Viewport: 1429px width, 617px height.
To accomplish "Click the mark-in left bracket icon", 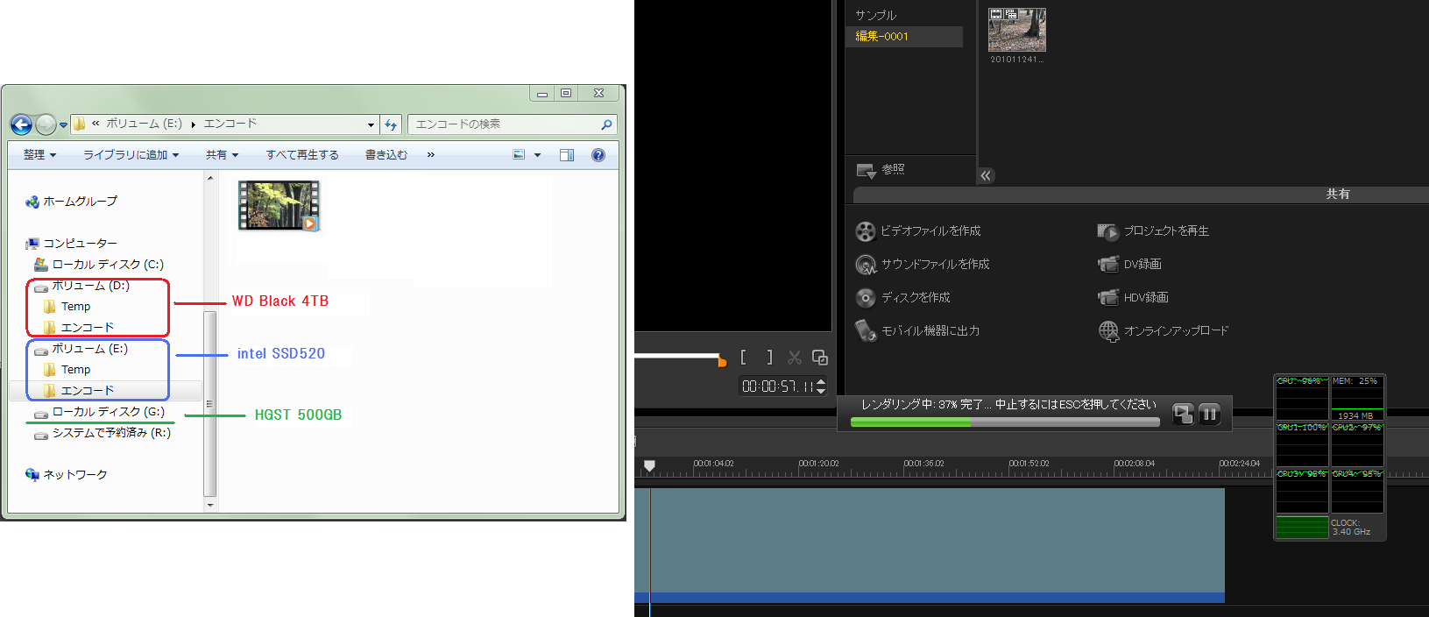I will click(743, 357).
